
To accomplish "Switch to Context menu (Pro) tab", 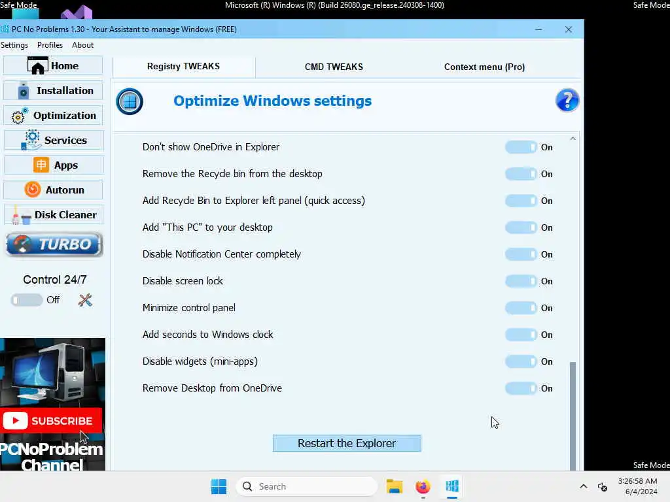I will point(485,67).
